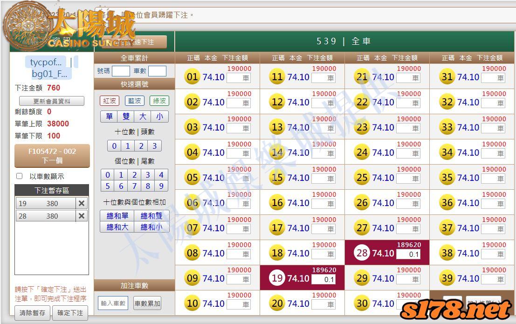The image size is (516, 324).
Task: Click bet amount field for number 39
Action: [493, 280]
